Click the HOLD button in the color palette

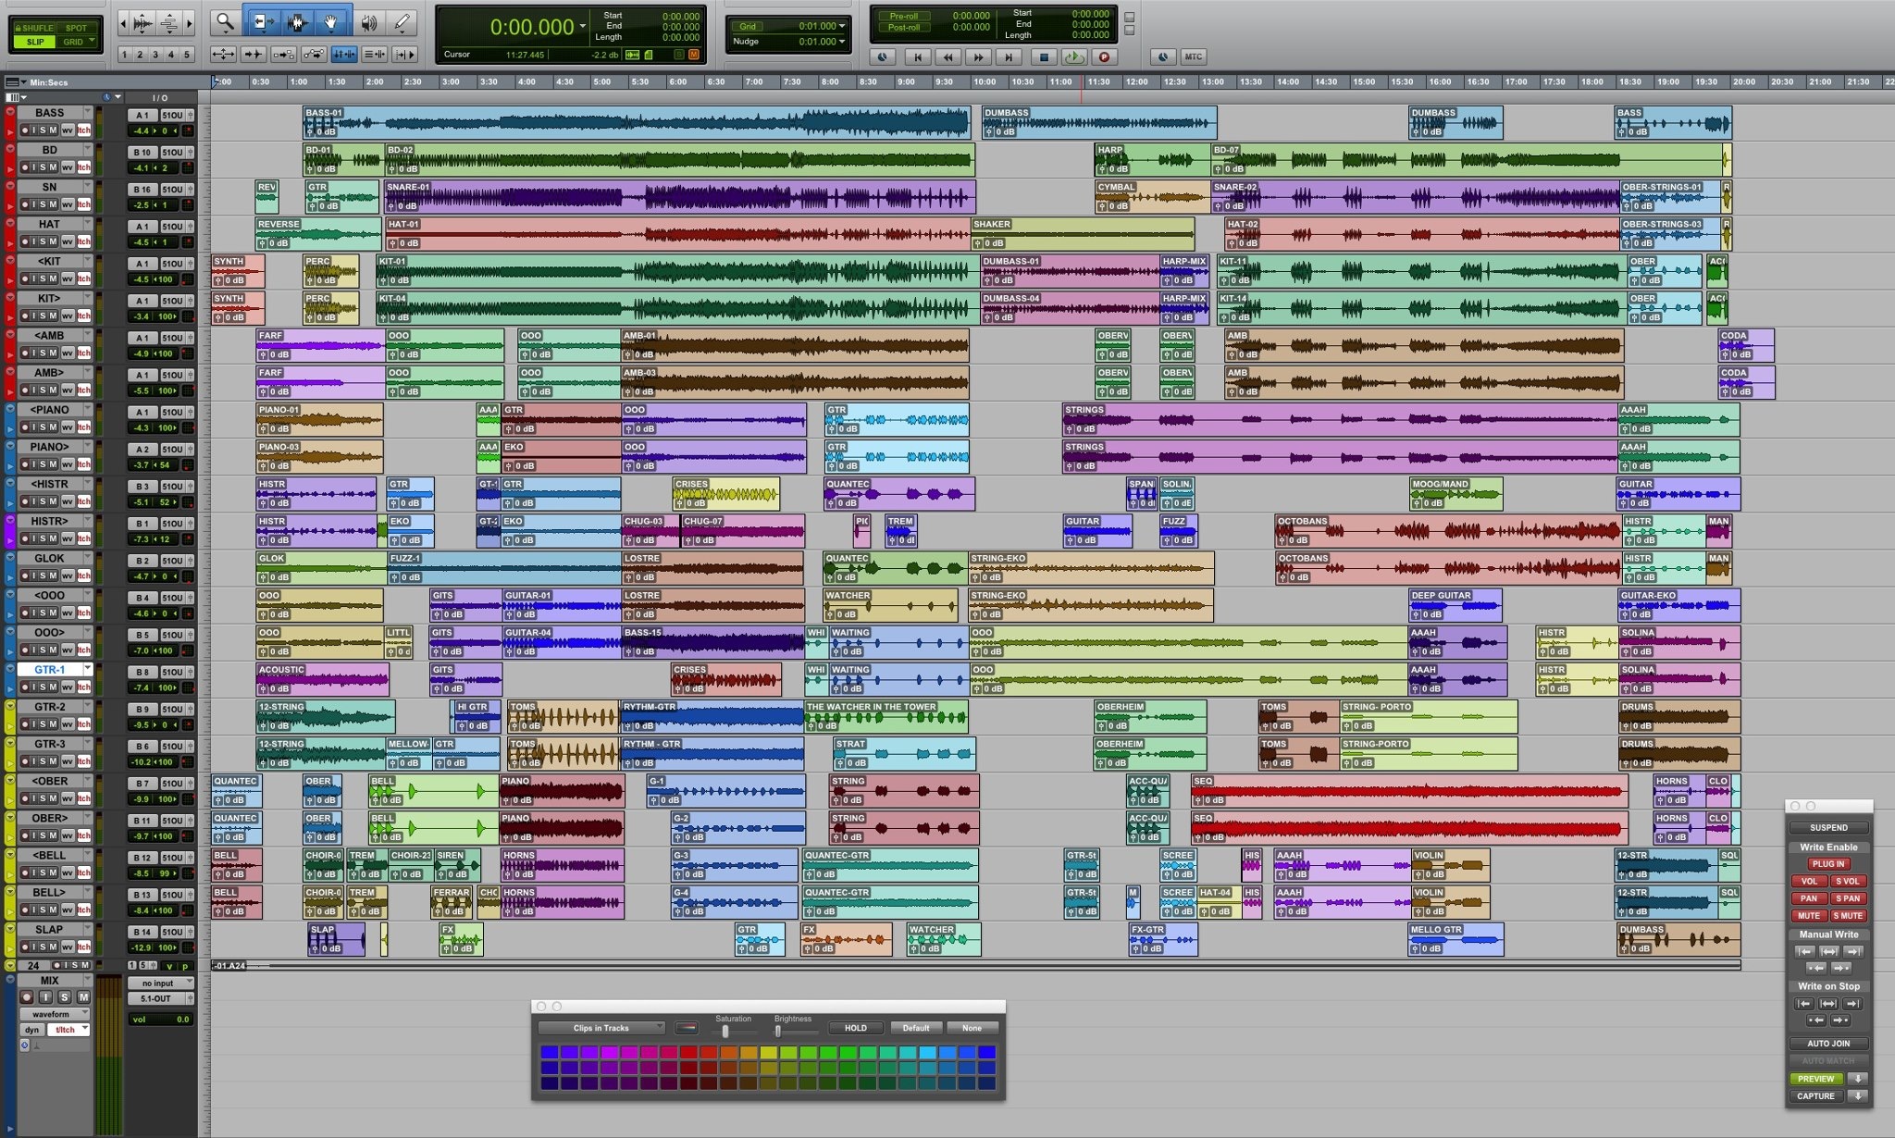coord(856,1028)
